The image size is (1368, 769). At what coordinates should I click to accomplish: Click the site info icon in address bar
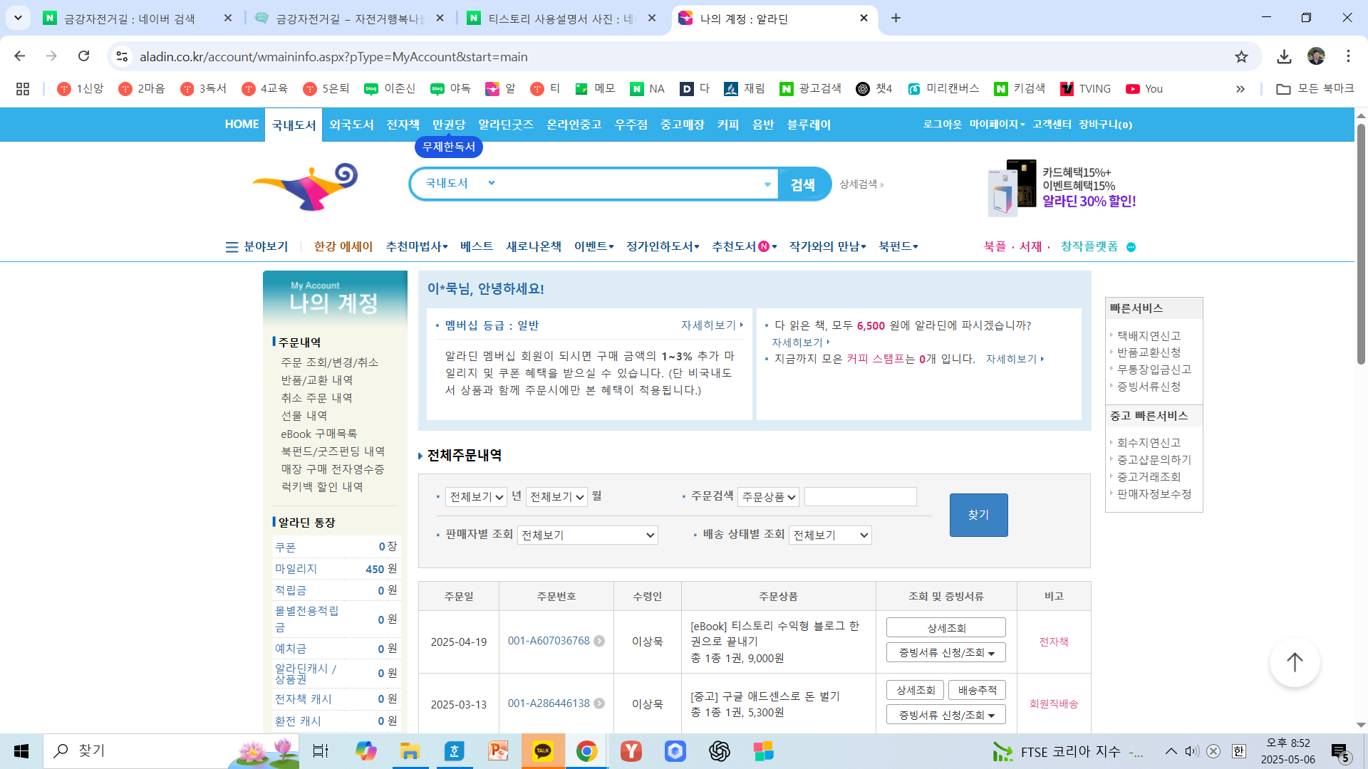pos(123,57)
